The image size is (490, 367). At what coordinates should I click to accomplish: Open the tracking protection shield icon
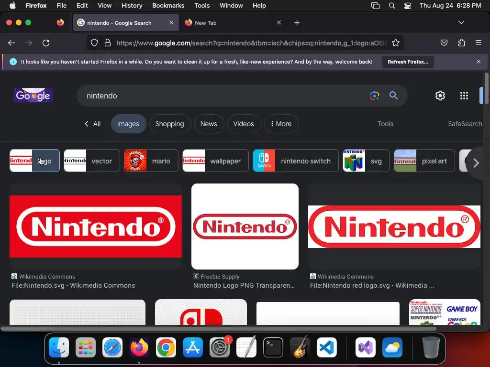pos(94,43)
